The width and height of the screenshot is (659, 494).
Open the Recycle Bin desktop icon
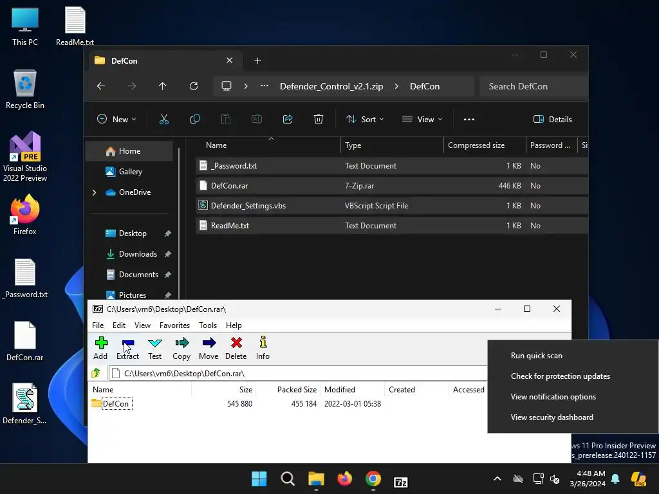coord(25,89)
